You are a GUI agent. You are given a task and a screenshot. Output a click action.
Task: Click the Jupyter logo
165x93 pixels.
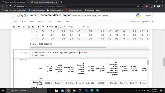coord(20,16)
